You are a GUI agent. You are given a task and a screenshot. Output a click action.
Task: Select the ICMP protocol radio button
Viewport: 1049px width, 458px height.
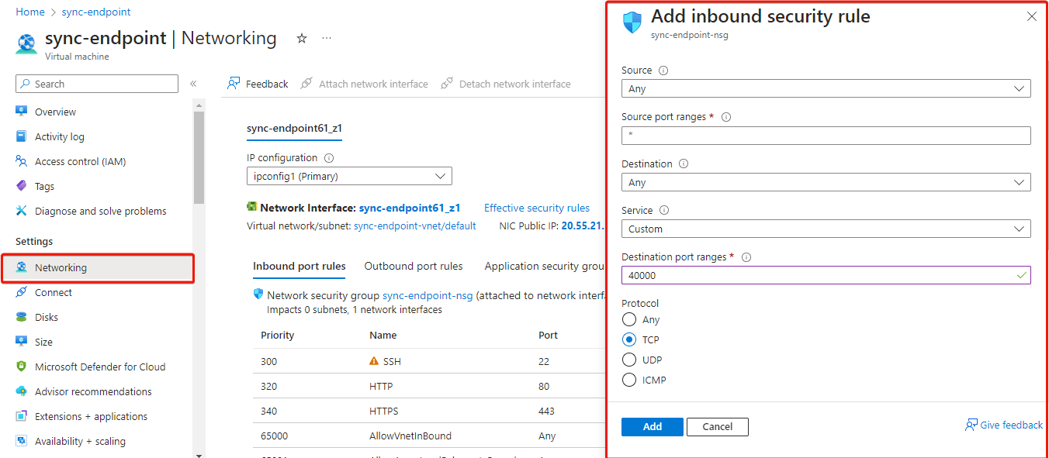click(630, 380)
